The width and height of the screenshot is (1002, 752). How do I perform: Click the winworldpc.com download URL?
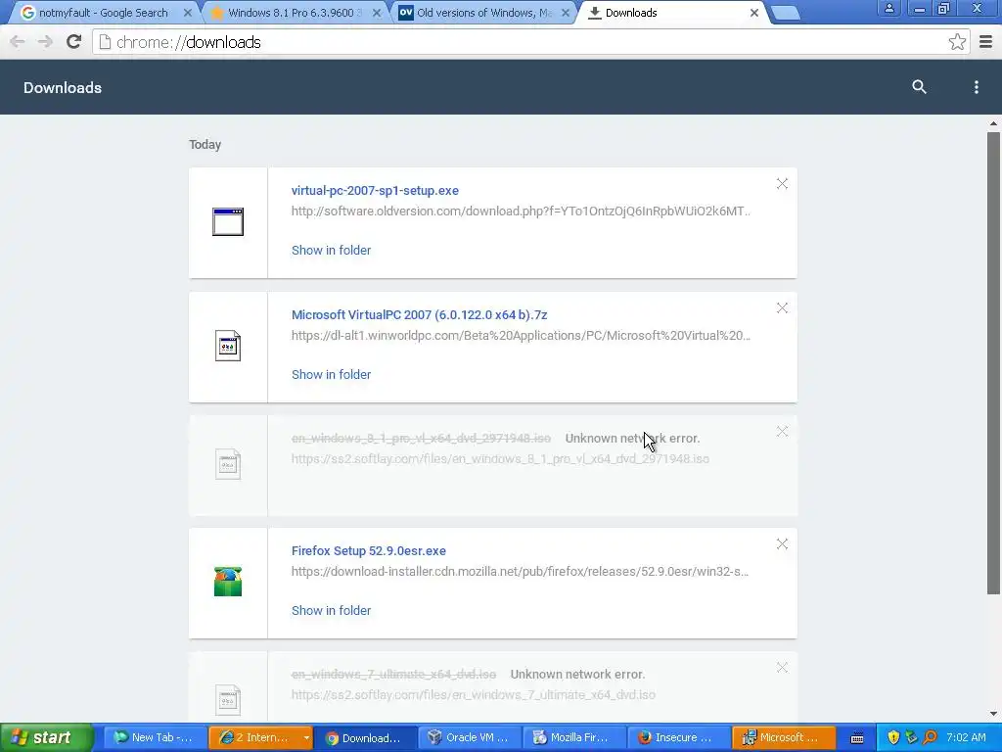click(521, 335)
